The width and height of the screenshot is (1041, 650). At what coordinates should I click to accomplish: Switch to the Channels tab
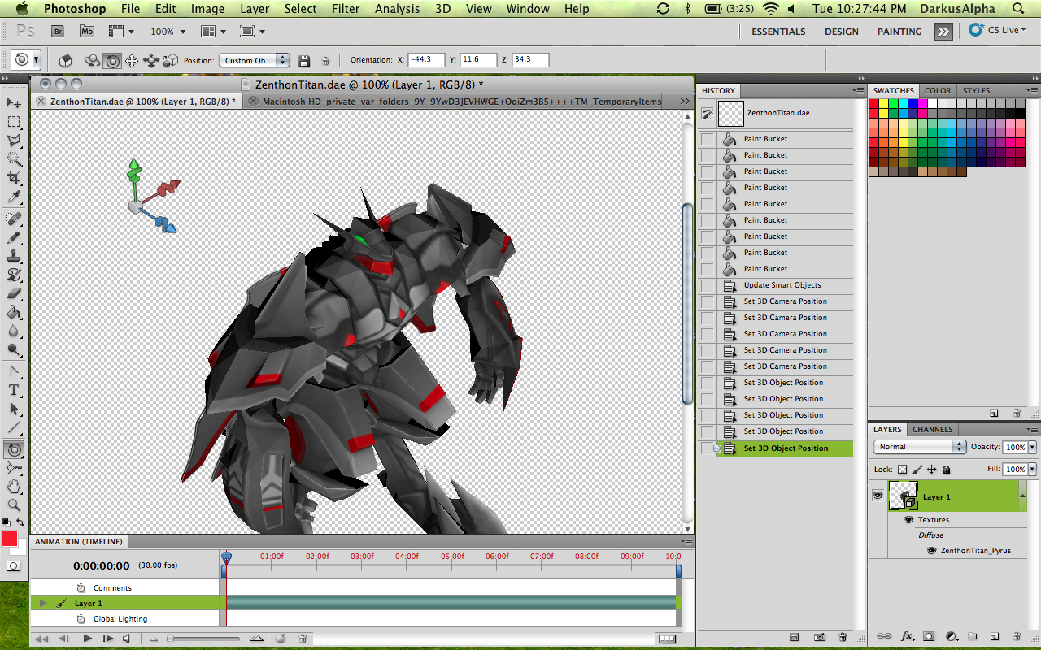click(x=932, y=429)
